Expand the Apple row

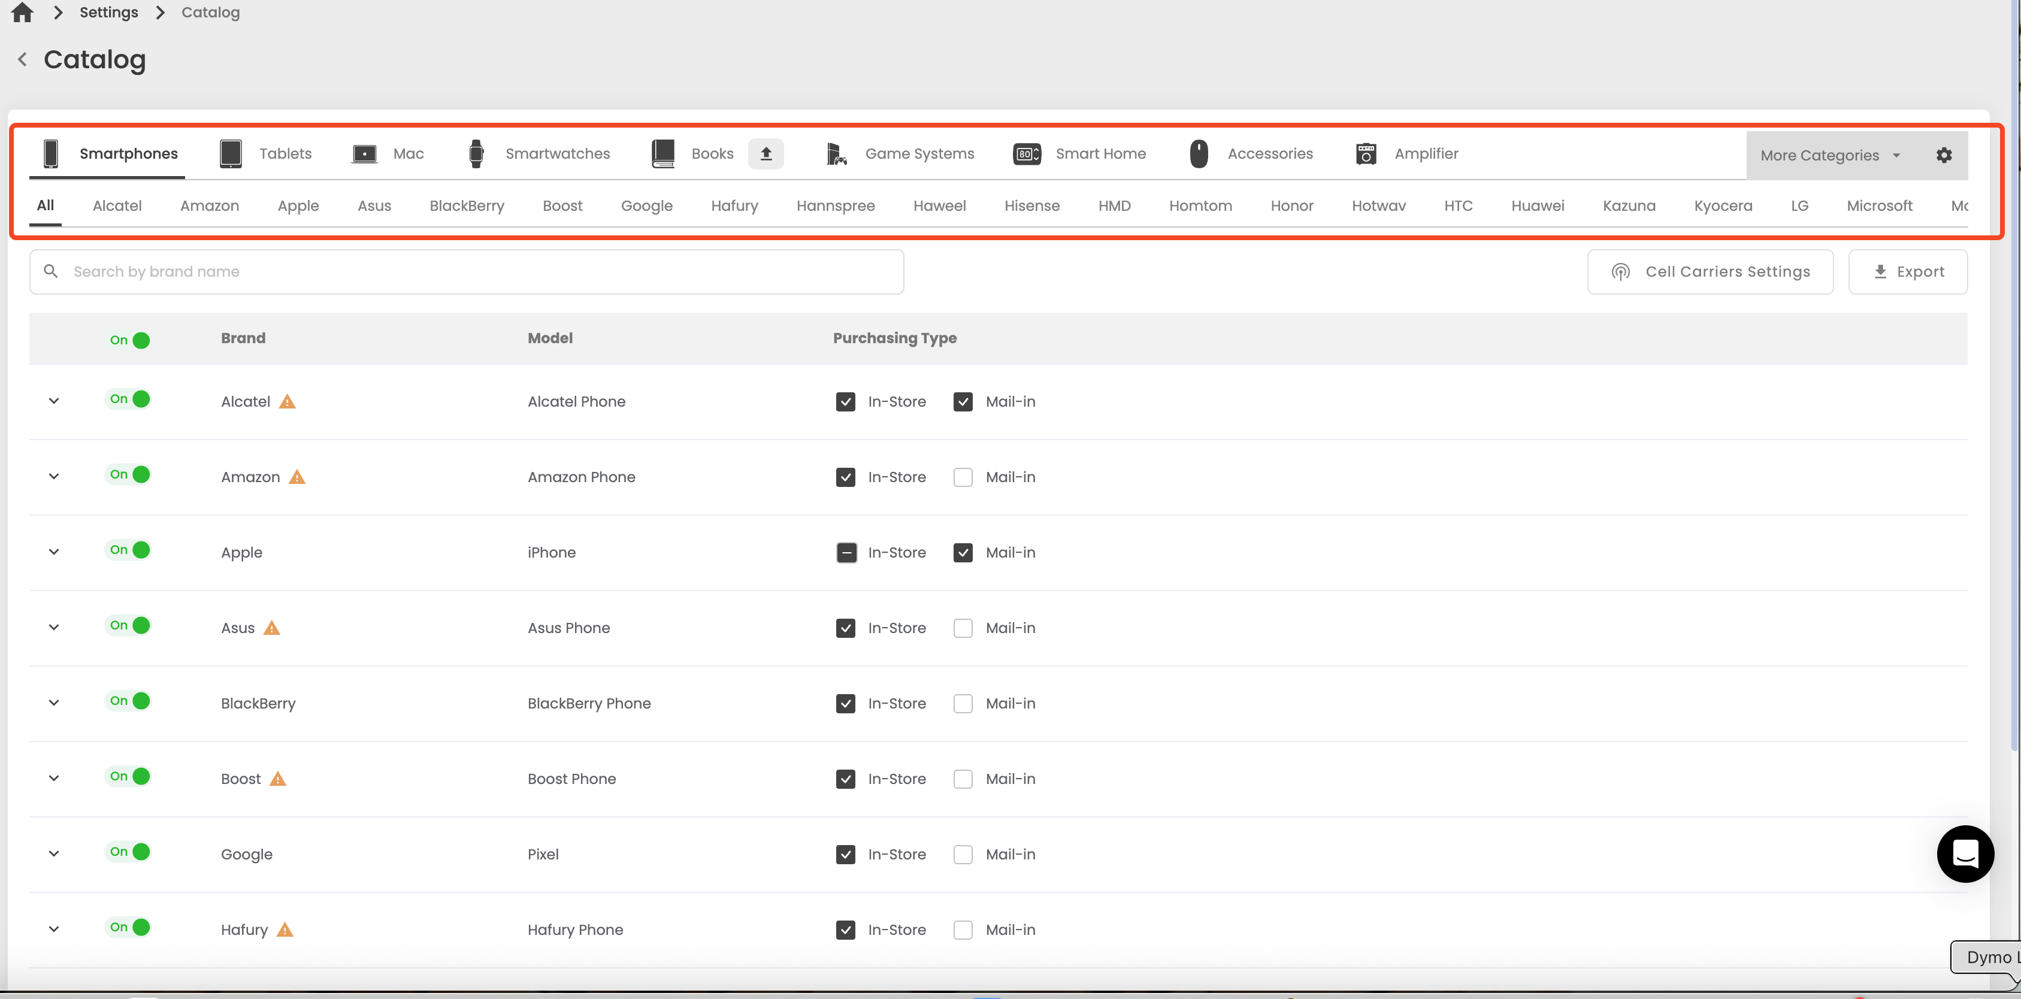(x=53, y=552)
